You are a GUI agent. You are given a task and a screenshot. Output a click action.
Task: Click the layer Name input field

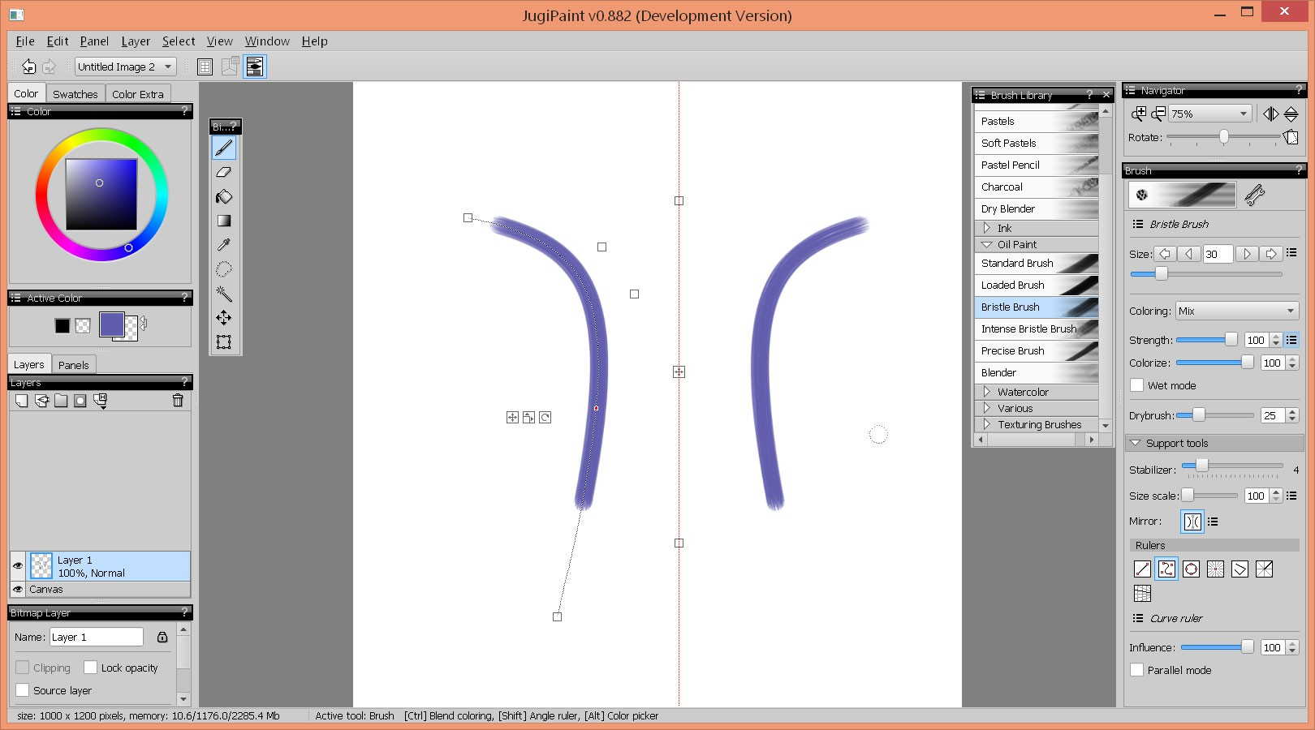coord(96,637)
